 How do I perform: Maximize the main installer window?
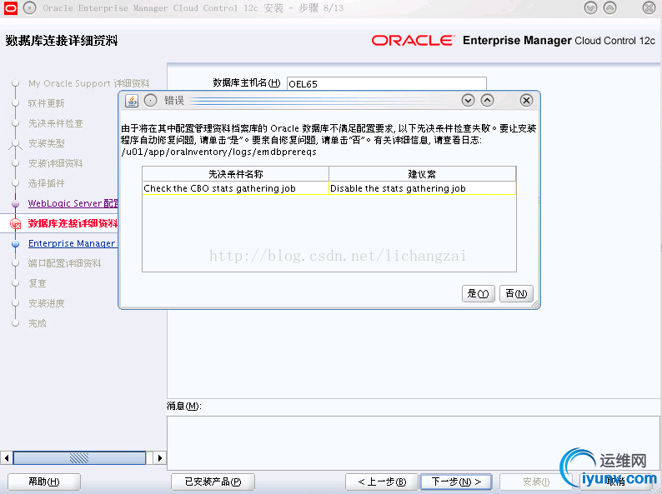[x=609, y=8]
